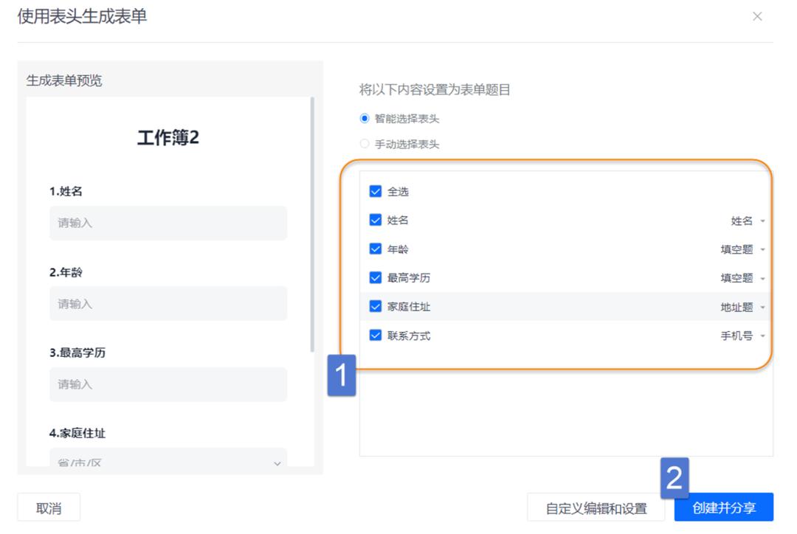Click the age input field under 2.年龄

168,303
